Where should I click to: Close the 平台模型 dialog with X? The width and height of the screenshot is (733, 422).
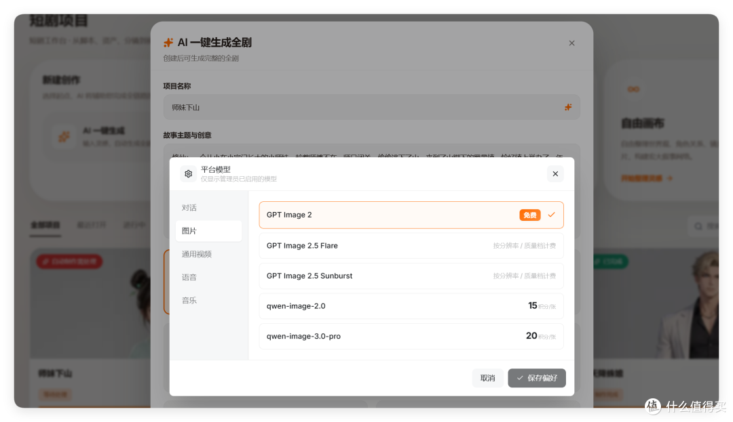555,174
